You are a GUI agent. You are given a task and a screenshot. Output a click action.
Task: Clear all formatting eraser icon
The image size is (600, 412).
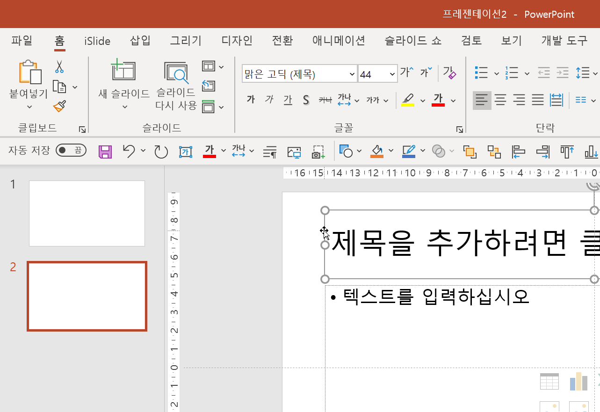pyautogui.click(x=449, y=72)
